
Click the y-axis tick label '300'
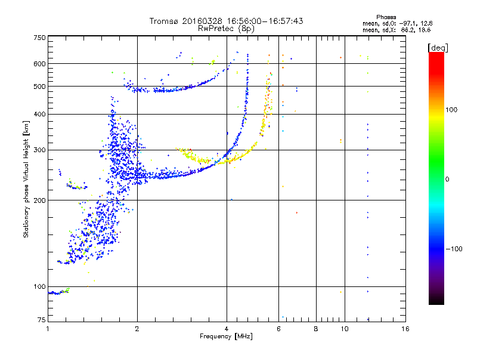[x=40, y=150]
